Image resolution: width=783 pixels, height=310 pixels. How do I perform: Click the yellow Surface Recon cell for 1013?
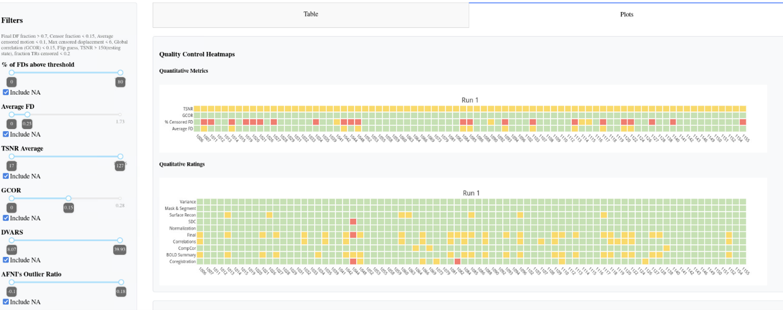[x=228, y=215]
